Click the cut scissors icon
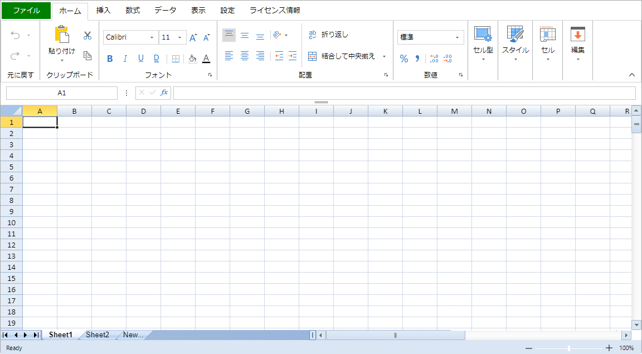The width and height of the screenshot is (642, 354). pos(87,36)
